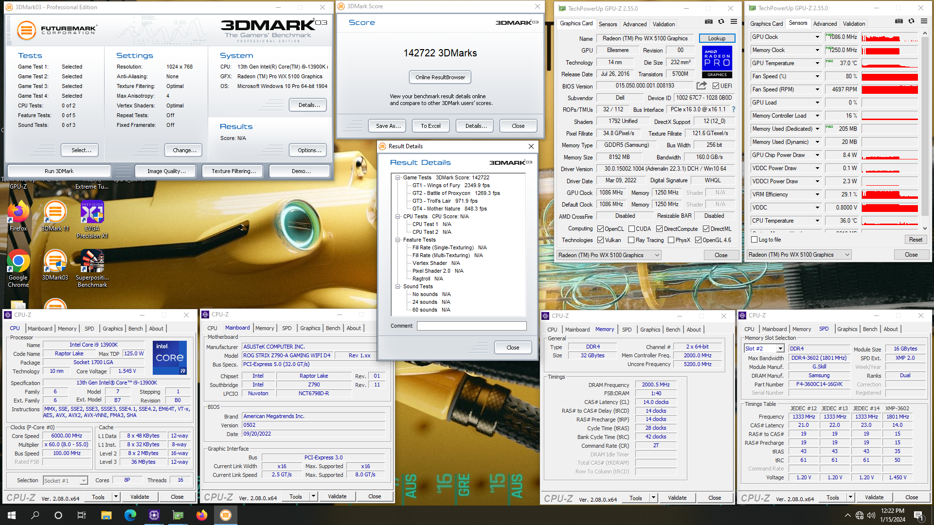Open Mainboard tab in first CPU-Z window
This screenshot has width=934, height=525.
click(40, 329)
